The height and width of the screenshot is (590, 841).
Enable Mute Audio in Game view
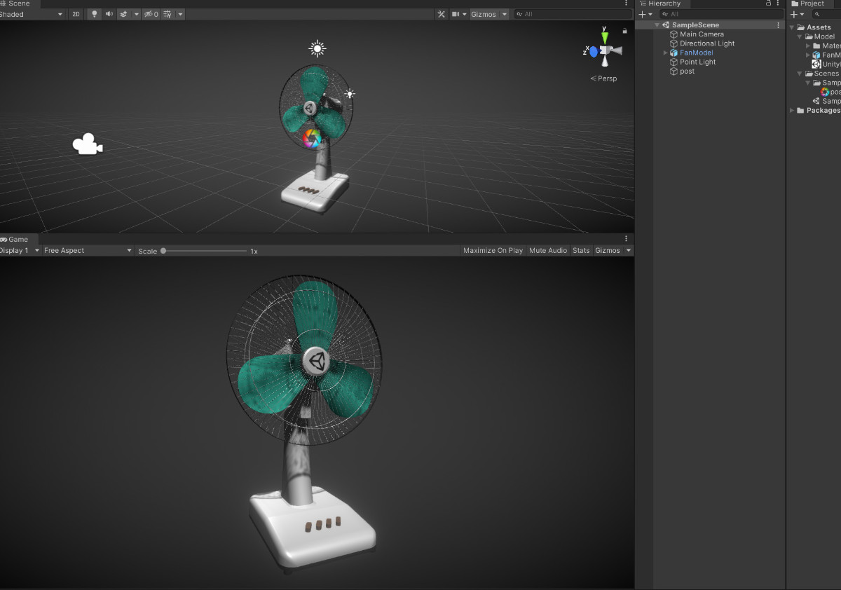pos(547,251)
